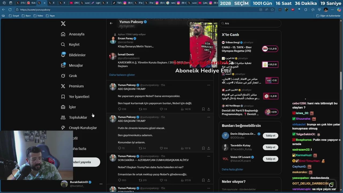The image size is (343, 193).
Task: Open Diğer sık kullanılanlar folder
Action: tap(328, 16)
